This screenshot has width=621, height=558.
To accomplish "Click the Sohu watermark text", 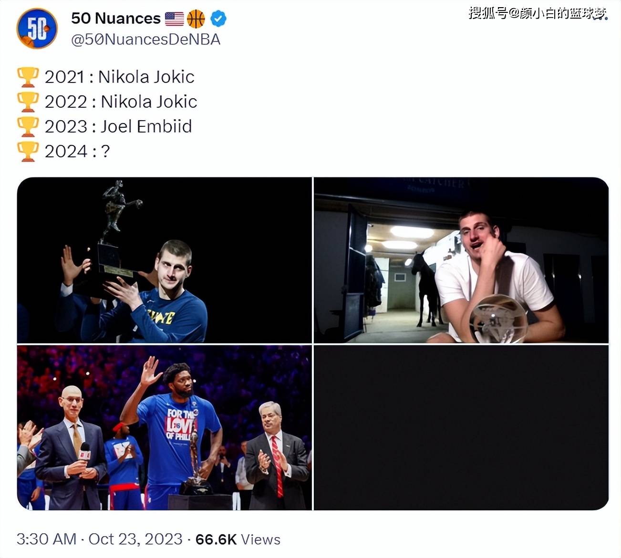I will 538,13.
